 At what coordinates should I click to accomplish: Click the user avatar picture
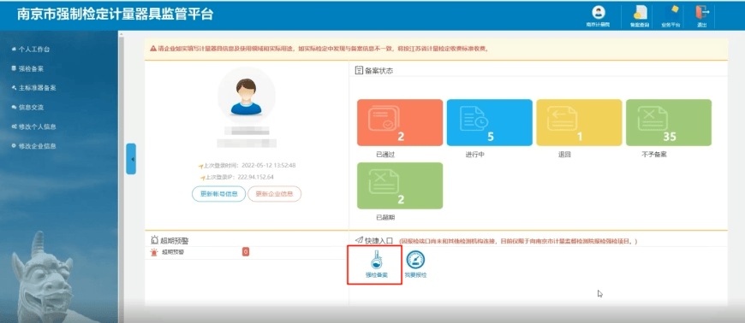(x=246, y=97)
